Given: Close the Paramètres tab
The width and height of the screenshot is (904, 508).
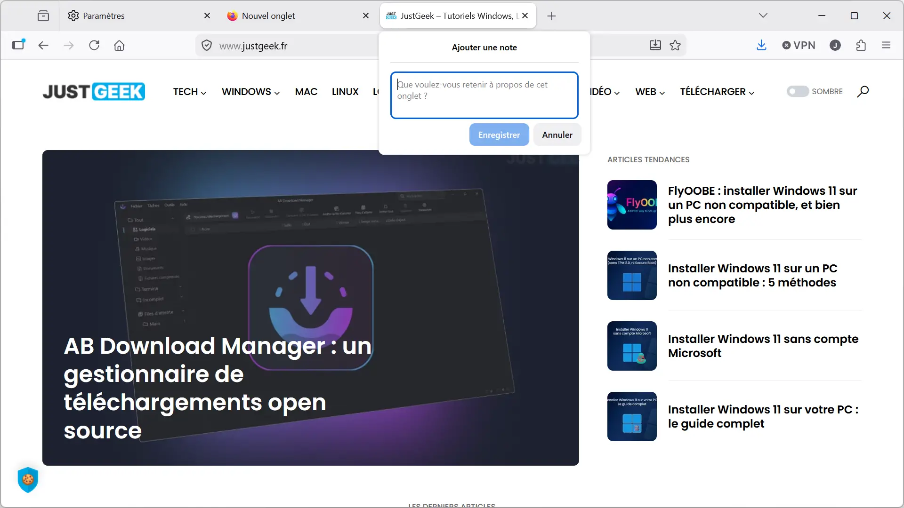Looking at the screenshot, I should tap(207, 16).
